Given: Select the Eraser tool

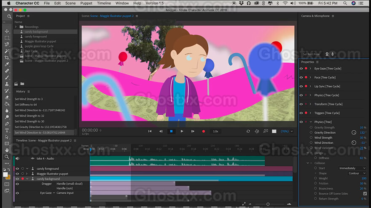Looking at the screenshot, I should click(7, 97).
